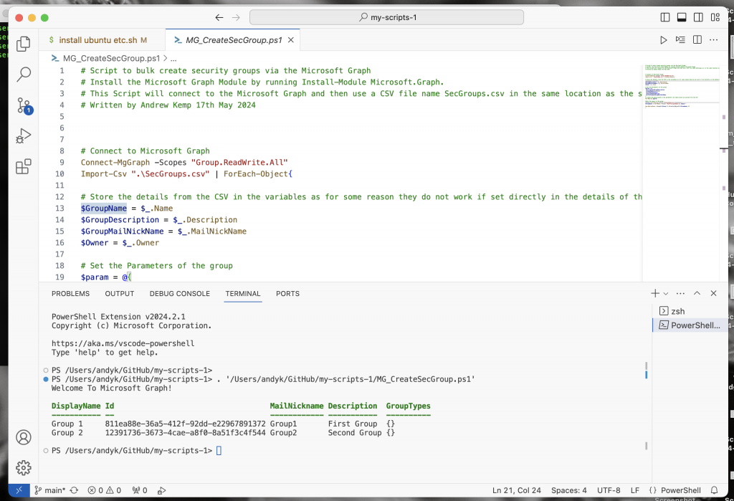Switch to the PROBLEMS panel tab
734x501 pixels.
tap(71, 294)
